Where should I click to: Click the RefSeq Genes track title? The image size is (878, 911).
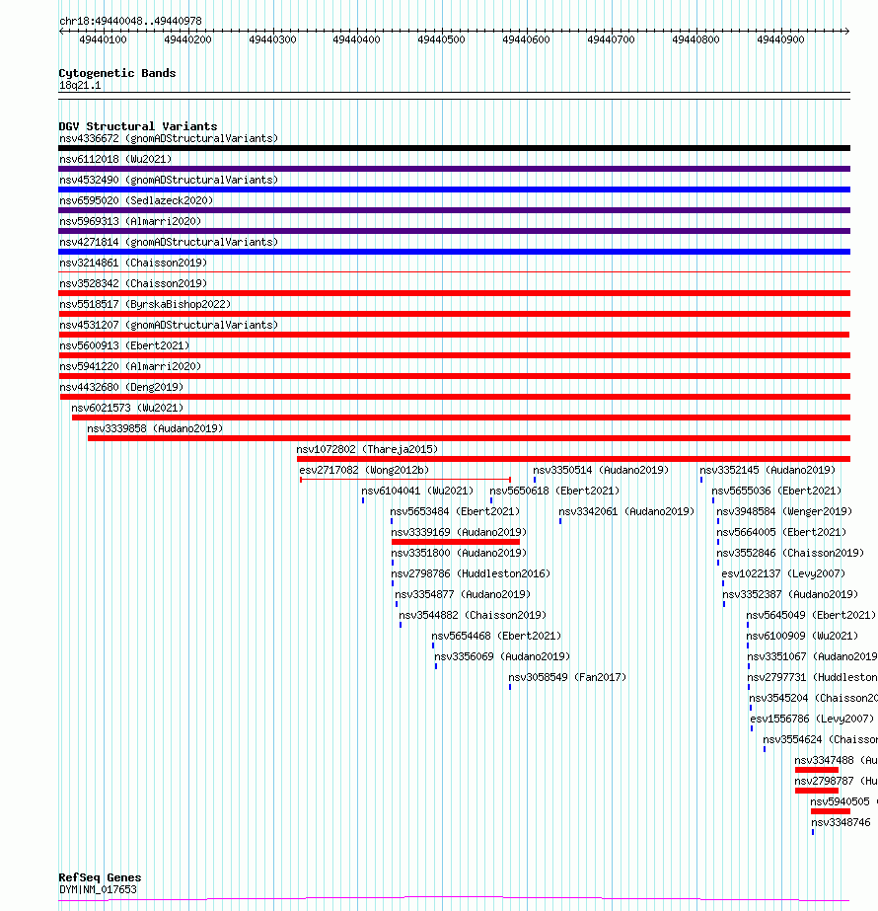100,877
